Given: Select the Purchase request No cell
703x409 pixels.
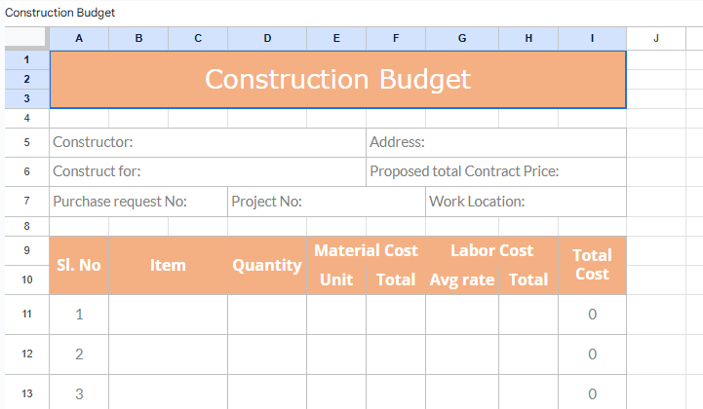Looking at the screenshot, I should (138, 202).
